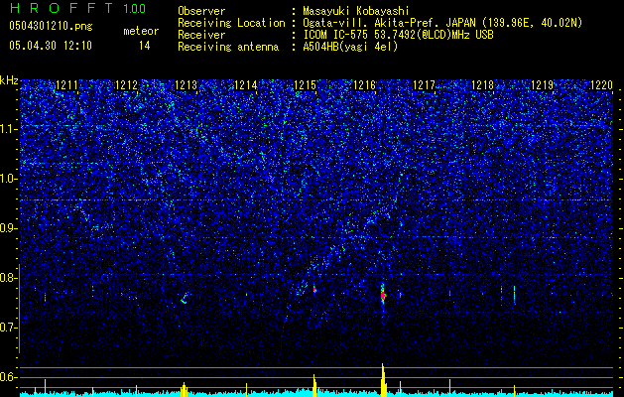Click the Observer field label
The image size is (624, 397).
click(x=201, y=11)
